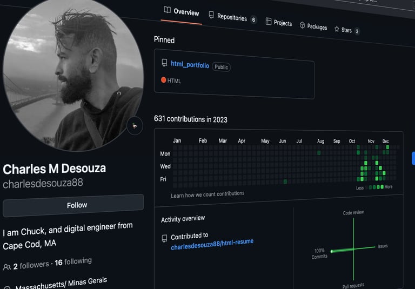
Task: Switch to the Repositories tab
Action: point(232,17)
